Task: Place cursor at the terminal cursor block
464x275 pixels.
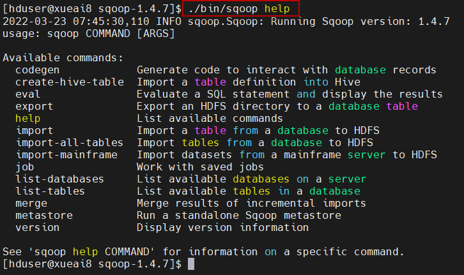Action: coord(191,264)
